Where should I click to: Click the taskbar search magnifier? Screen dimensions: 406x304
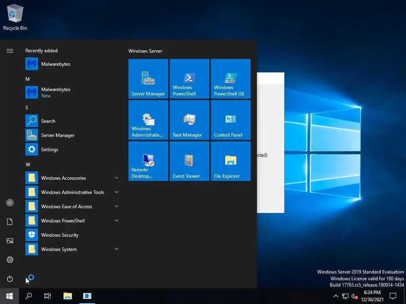[29, 296]
